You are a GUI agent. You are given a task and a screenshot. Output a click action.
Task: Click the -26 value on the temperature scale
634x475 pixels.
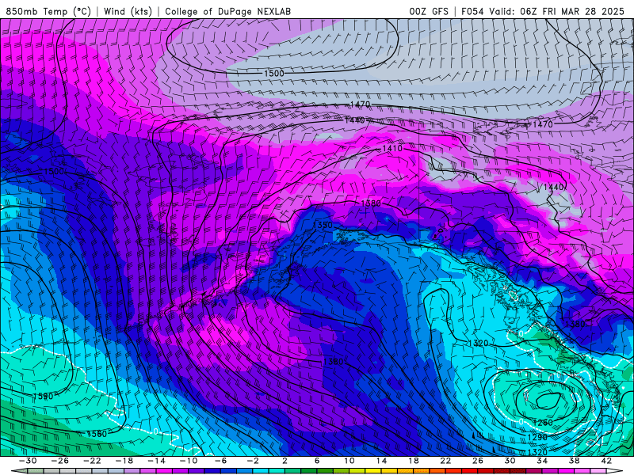point(60,461)
